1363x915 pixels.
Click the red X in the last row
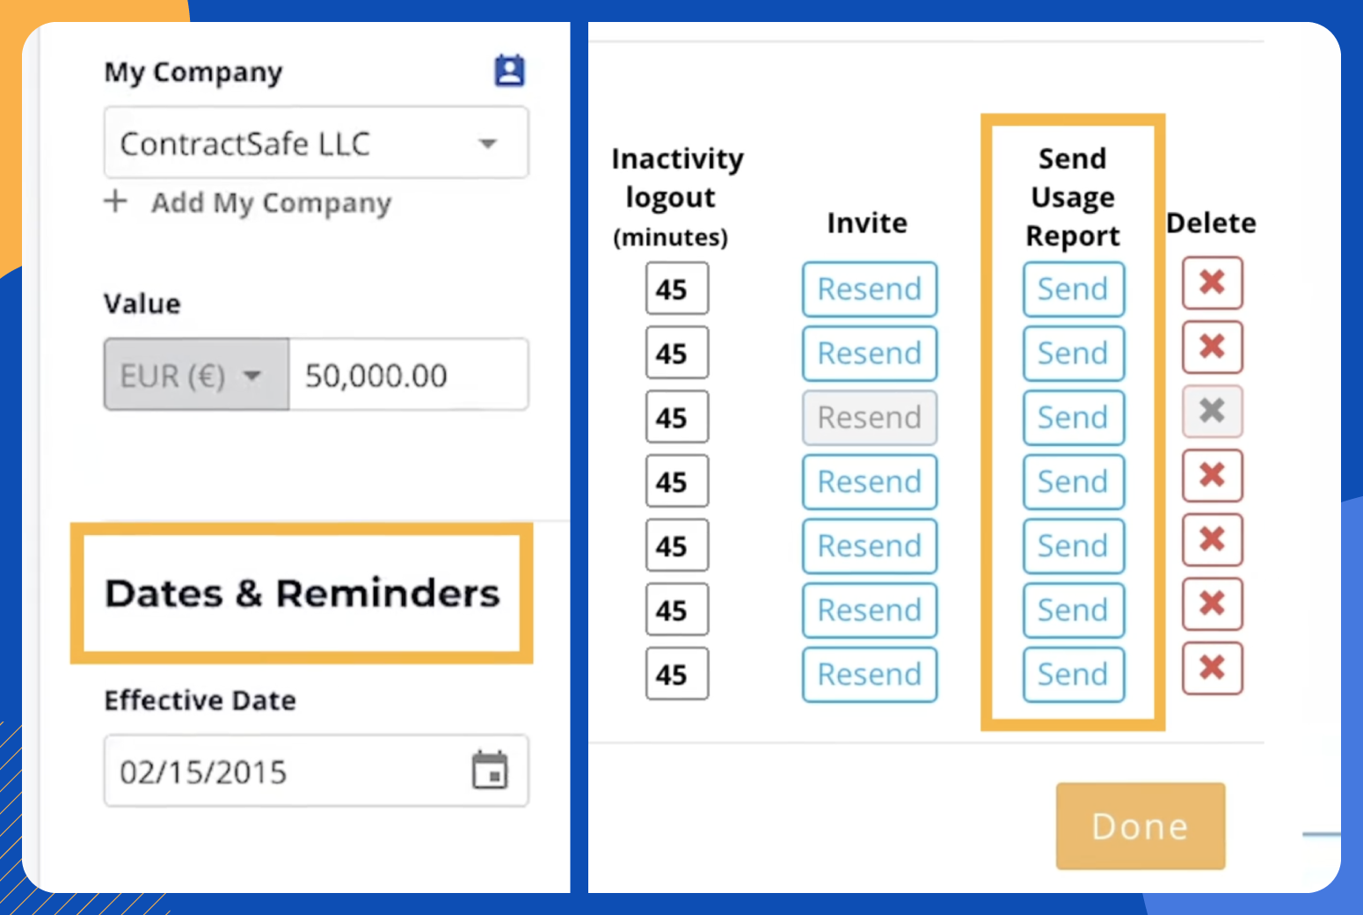[1212, 669]
